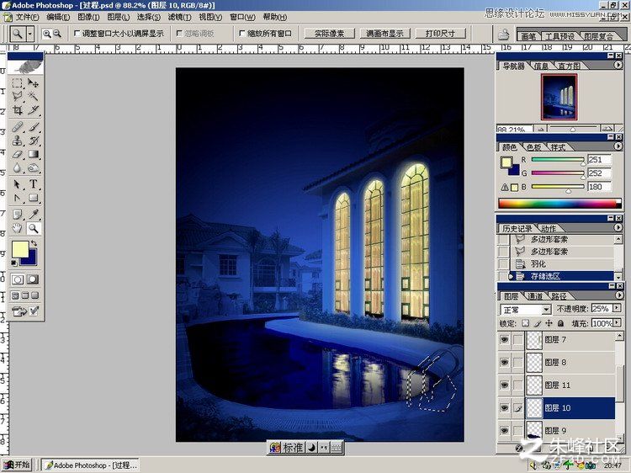631x473 pixels.
Task: Hide layer 图层 7 via eye icon
Action: [504, 340]
